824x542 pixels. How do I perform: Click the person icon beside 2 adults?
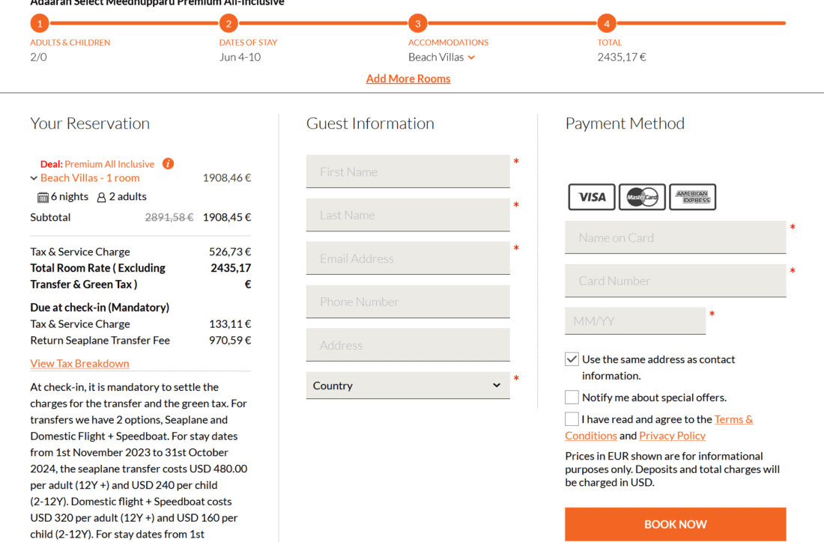[101, 197]
